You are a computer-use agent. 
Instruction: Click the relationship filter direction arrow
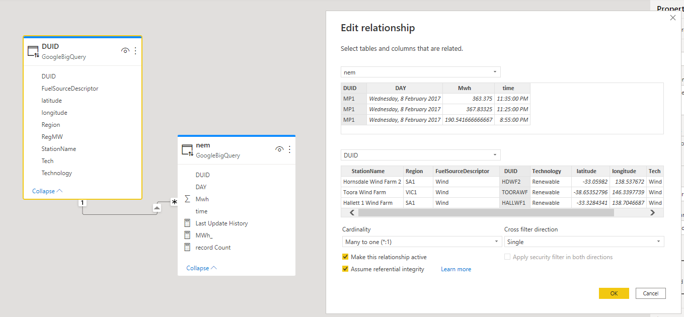157,207
